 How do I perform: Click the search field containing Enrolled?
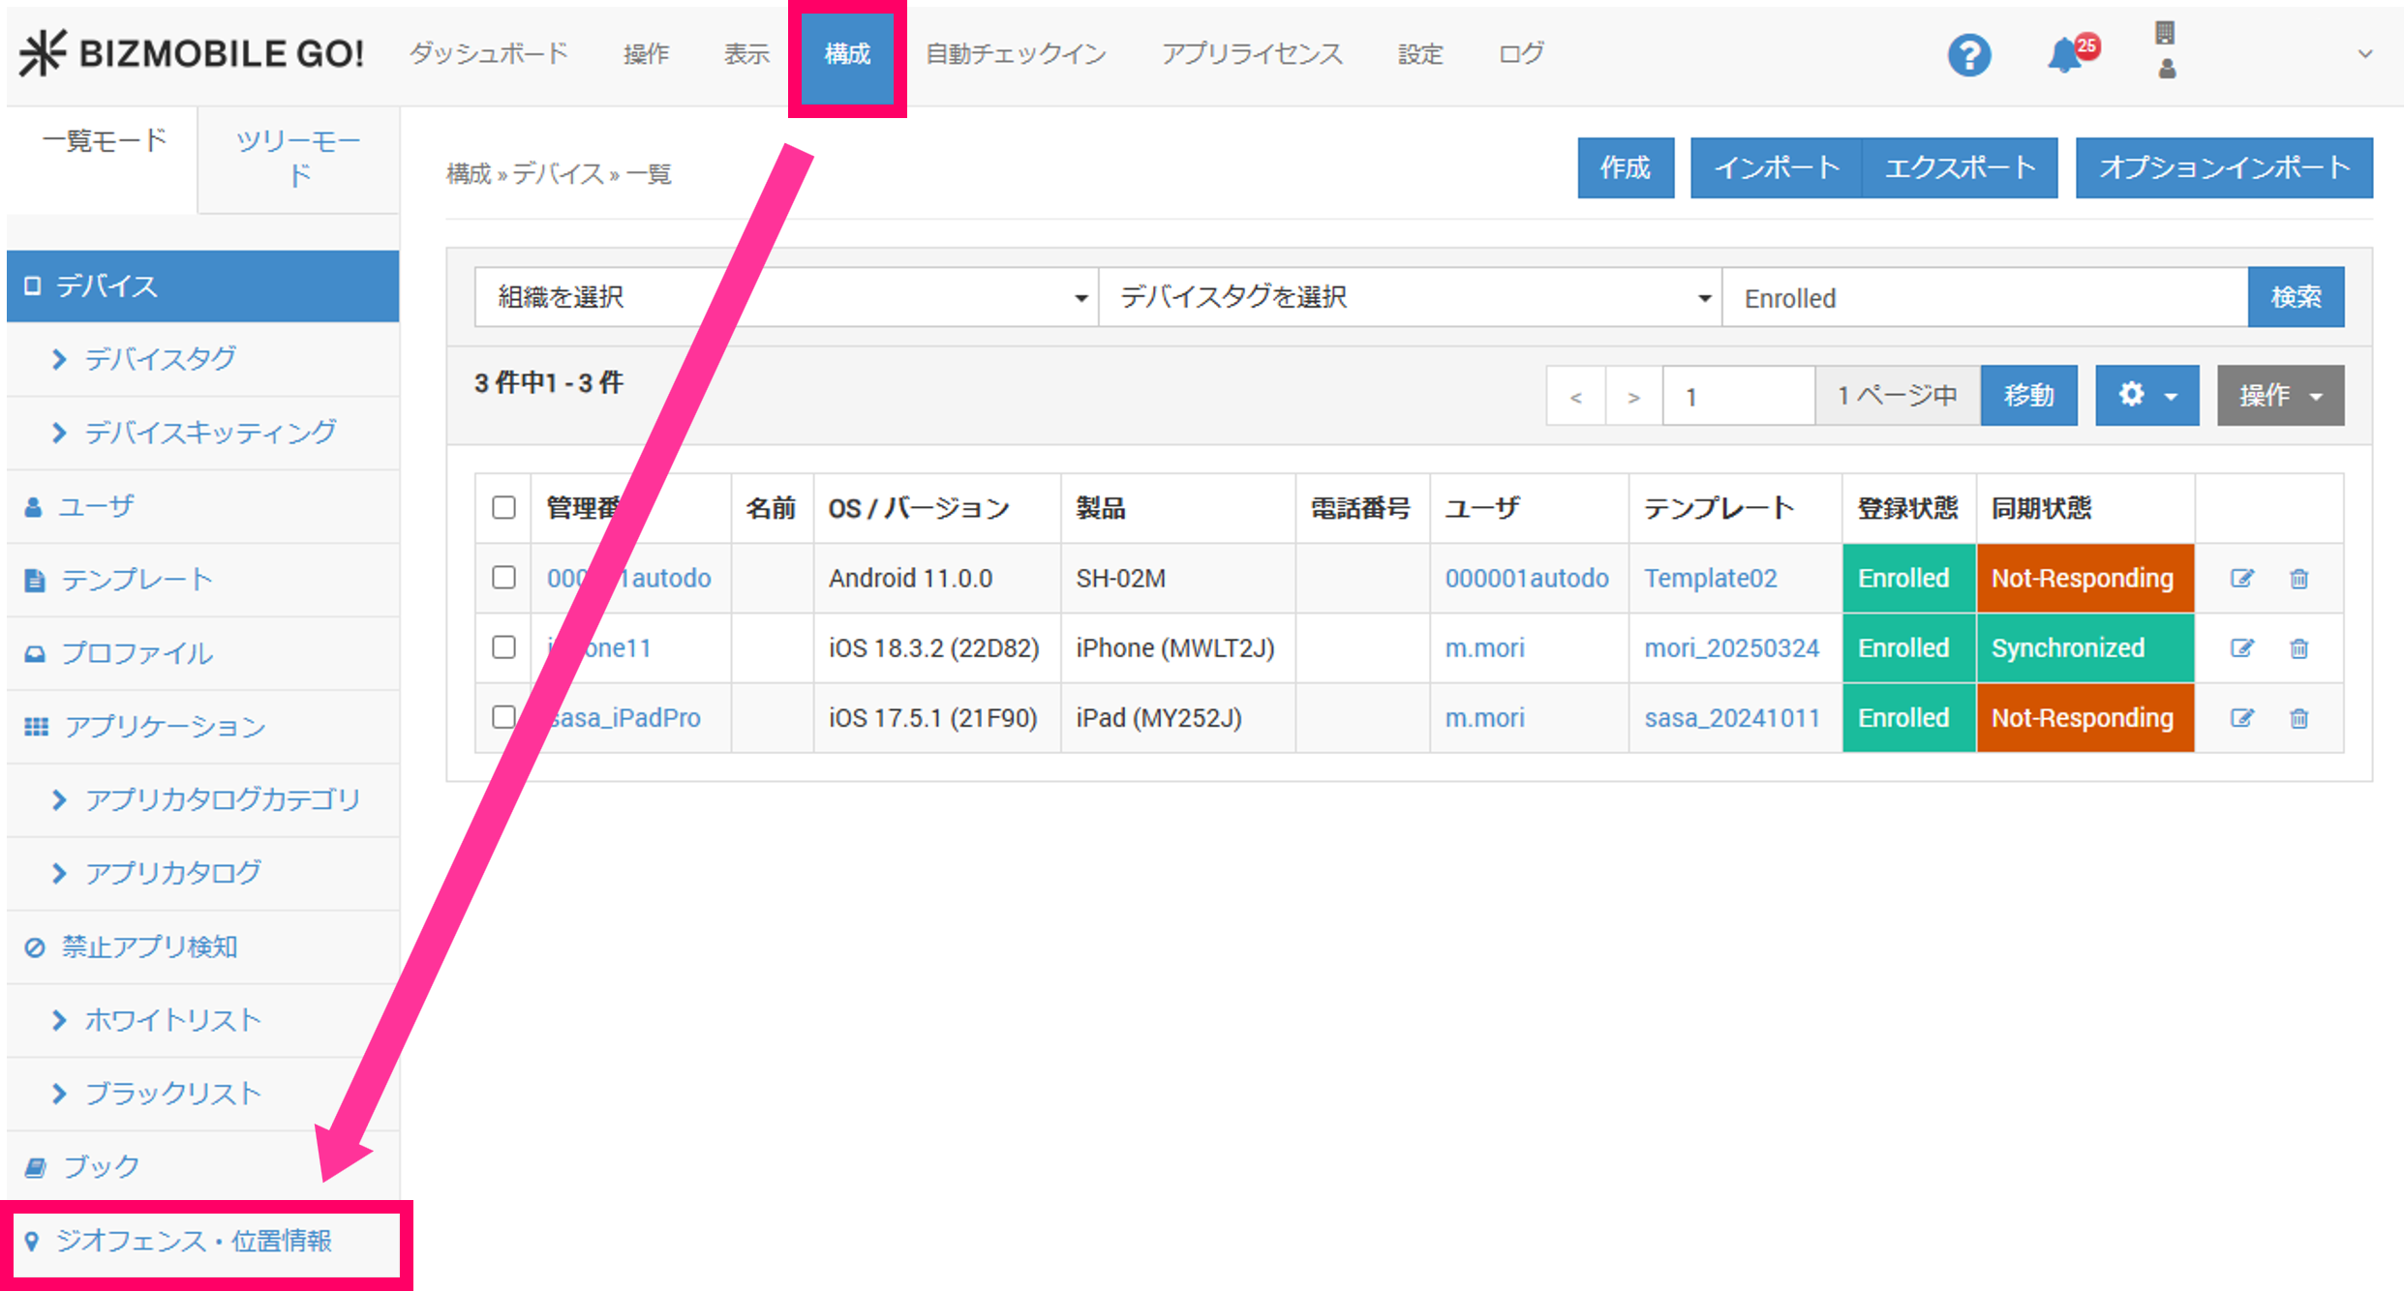pyautogui.click(x=1983, y=298)
